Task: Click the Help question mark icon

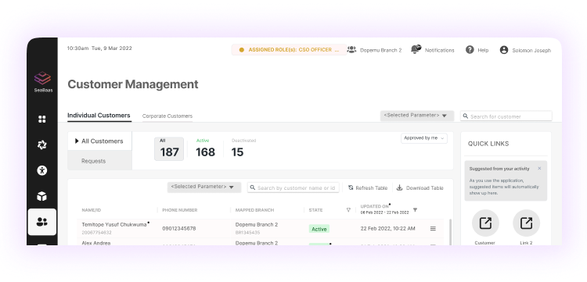Action: 470,50
